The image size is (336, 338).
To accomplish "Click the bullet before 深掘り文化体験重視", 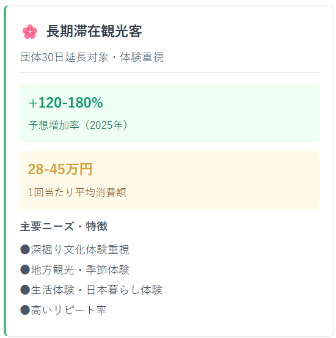I will 25,249.
